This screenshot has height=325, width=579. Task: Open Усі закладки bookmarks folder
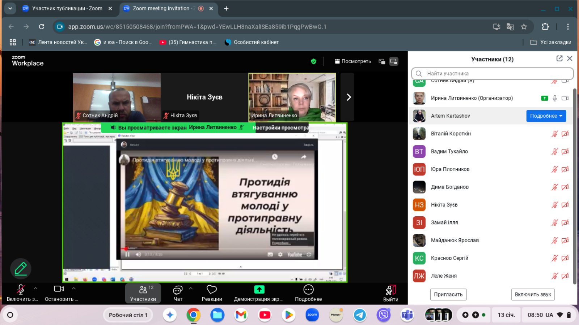551,42
